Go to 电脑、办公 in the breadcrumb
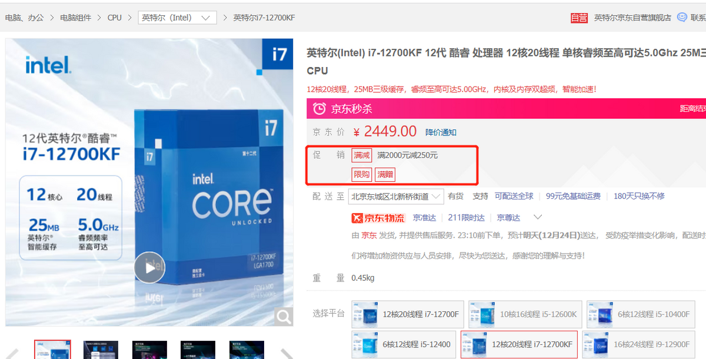The width and height of the screenshot is (706, 359). point(24,18)
